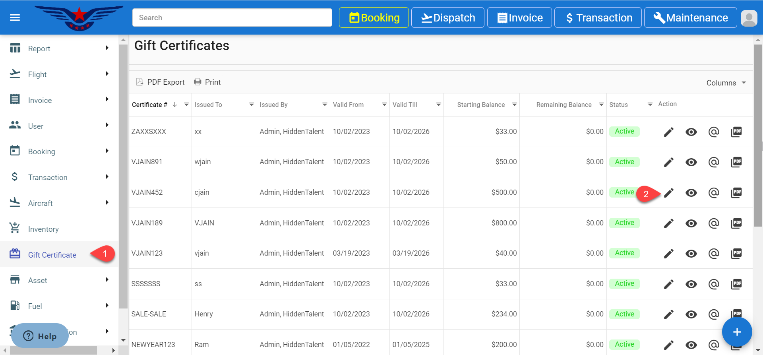Click the sidebar vertical scrollbar
Screen dimensions: 763x355
point(123,175)
